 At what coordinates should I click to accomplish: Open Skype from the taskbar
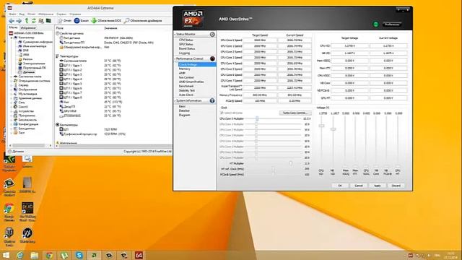tap(79, 255)
